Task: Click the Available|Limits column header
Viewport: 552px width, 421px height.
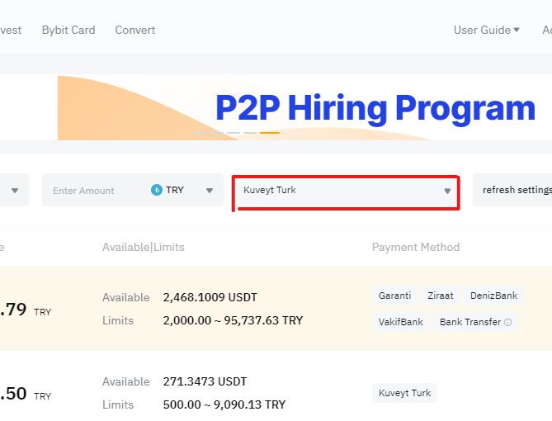Action: click(x=144, y=247)
